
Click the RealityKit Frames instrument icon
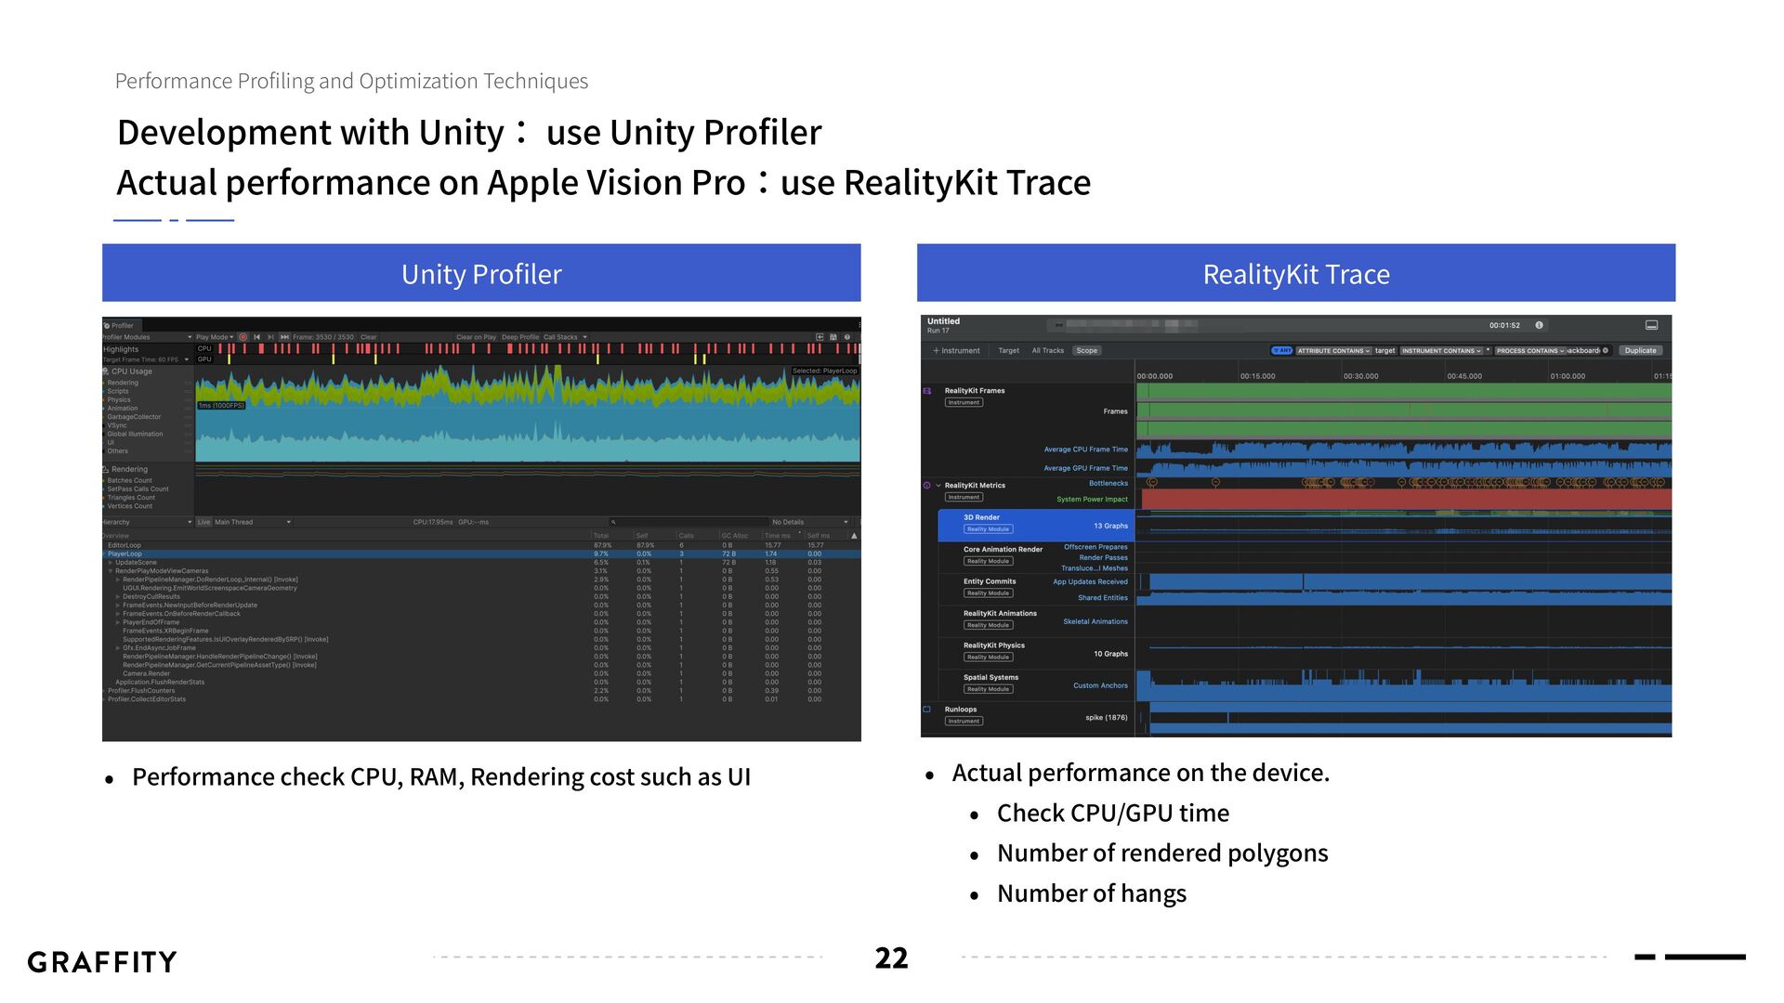(926, 391)
